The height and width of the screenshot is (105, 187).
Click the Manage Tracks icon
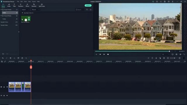point(2,62)
